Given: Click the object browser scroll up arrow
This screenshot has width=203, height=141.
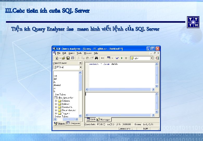Looking at the screenshot, I should click(80, 73).
